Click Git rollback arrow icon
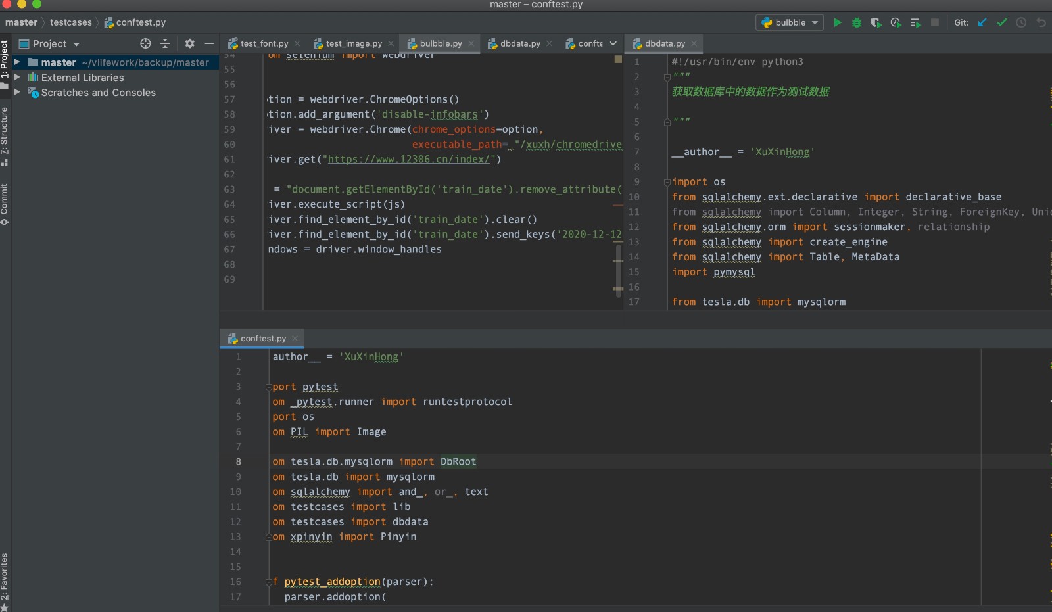Image resolution: width=1052 pixels, height=612 pixels. point(1041,22)
